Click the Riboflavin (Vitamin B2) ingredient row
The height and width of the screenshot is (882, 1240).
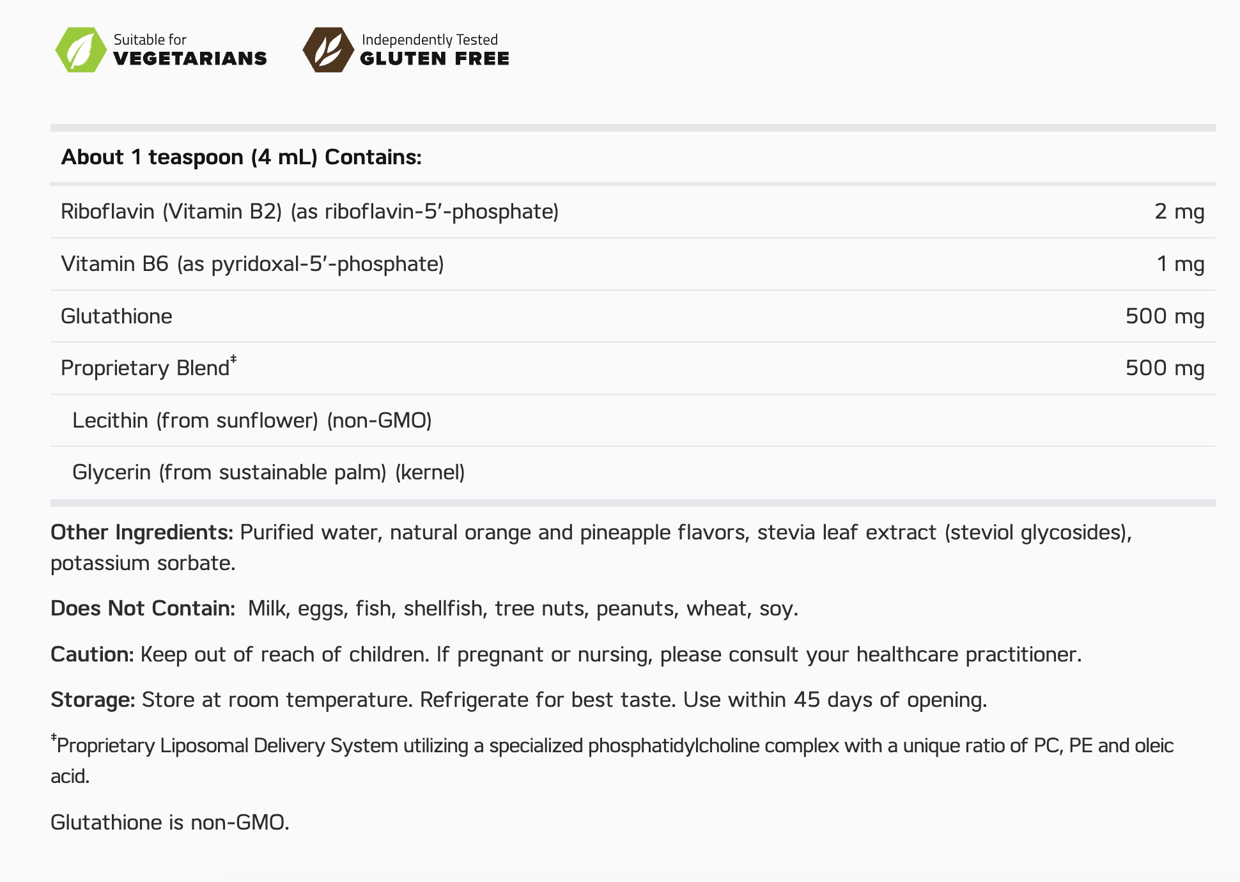click(309, 212)
